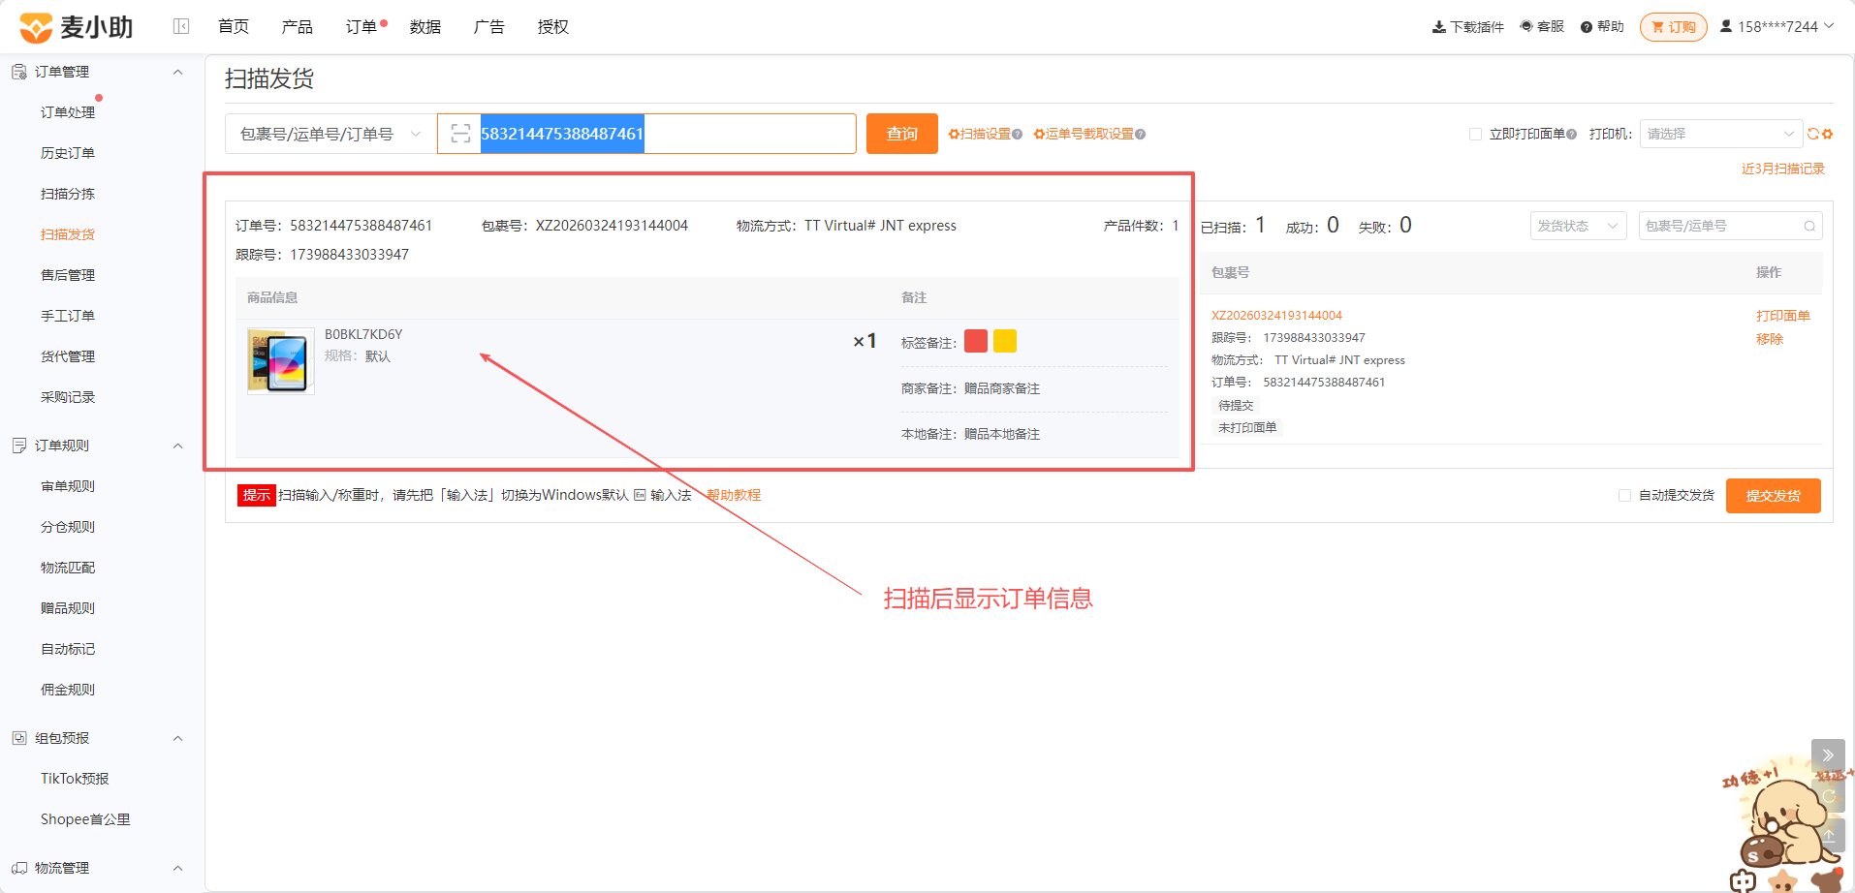Open the 授权 top menu

(553, 27)
